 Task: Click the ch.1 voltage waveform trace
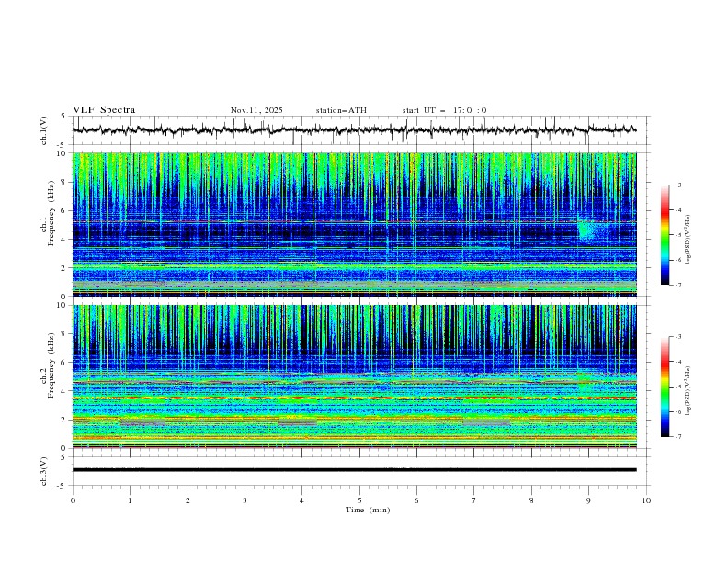pos(354,130)
